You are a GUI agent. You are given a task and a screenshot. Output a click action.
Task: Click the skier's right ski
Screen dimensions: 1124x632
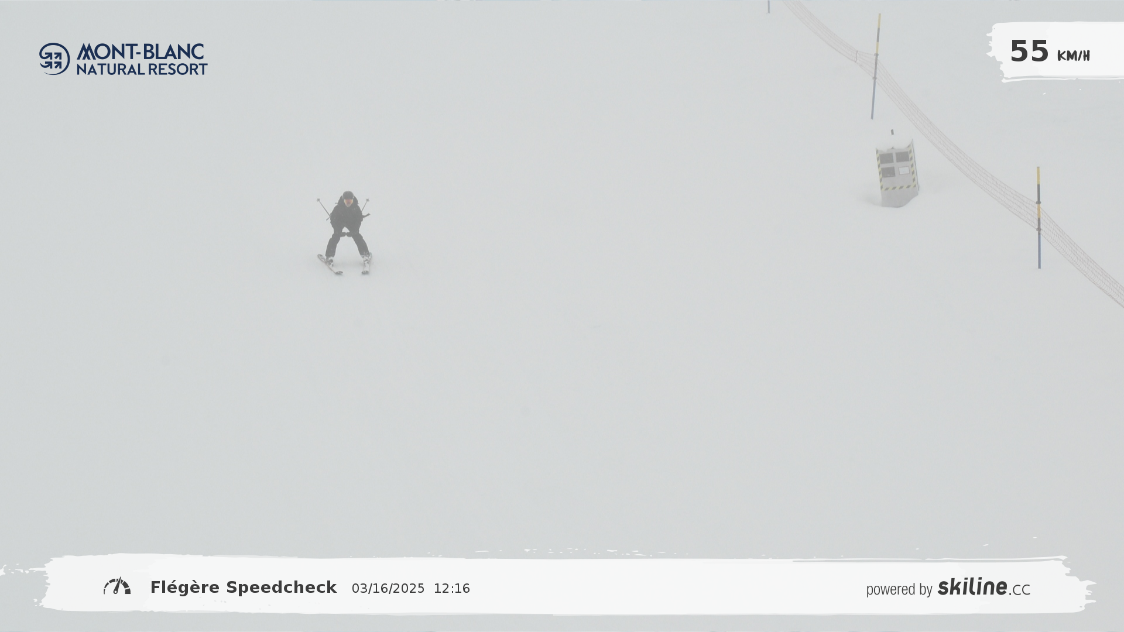(x=330, y=264)
